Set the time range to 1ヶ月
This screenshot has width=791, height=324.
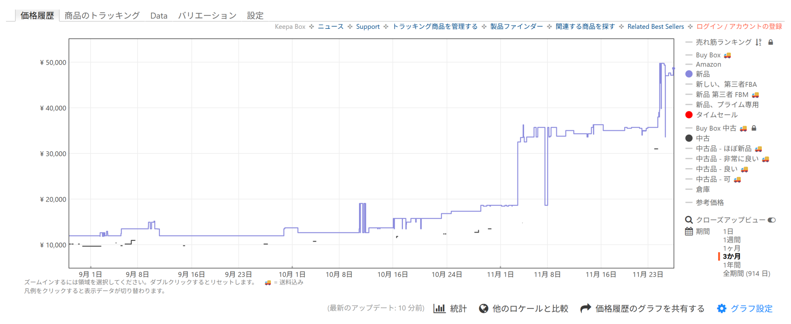[x=732, y=248]
